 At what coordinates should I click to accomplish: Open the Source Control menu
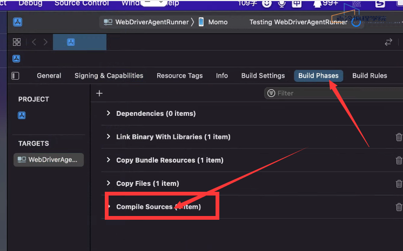82,3
